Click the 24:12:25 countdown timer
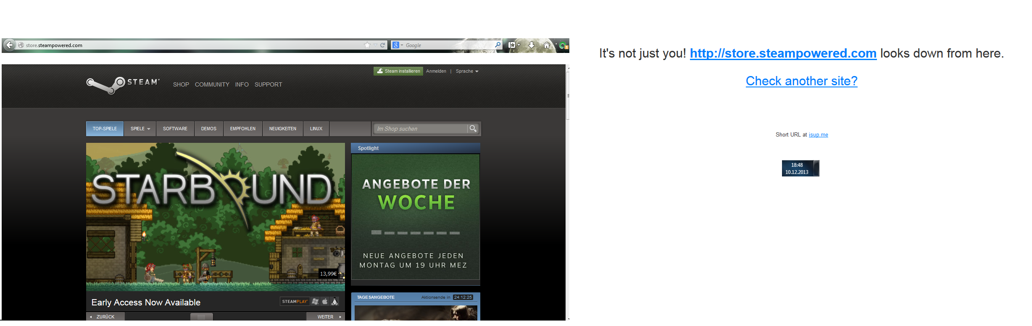Viewport: 1032px width, 326px height. point(463,297)
